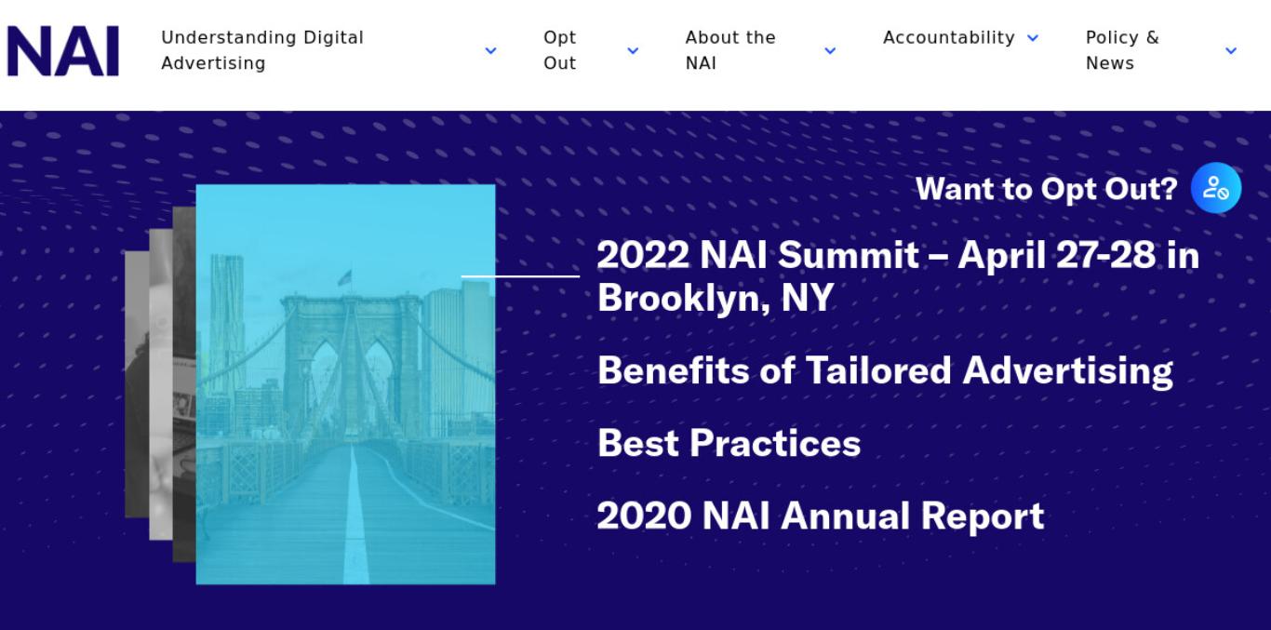Expand the Policy & News chevron

click(x=1231, y=51)
